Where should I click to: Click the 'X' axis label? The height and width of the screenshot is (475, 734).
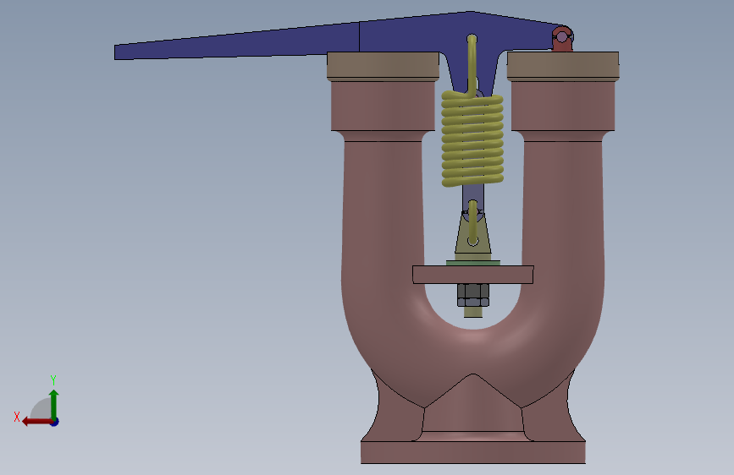(17, 417)
